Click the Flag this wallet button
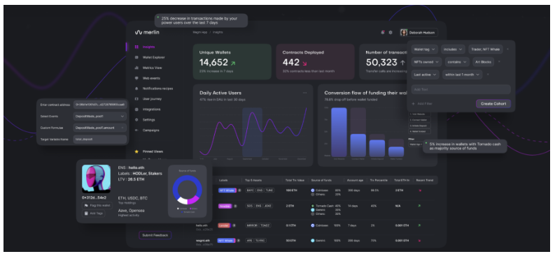The width and height of the screenshot is (555, 254). 97,205
